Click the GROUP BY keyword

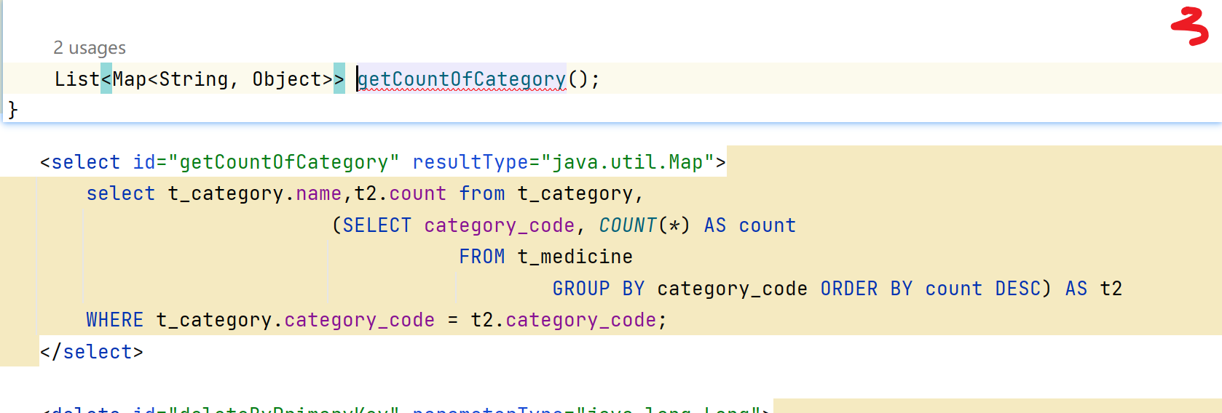(598, 289)
